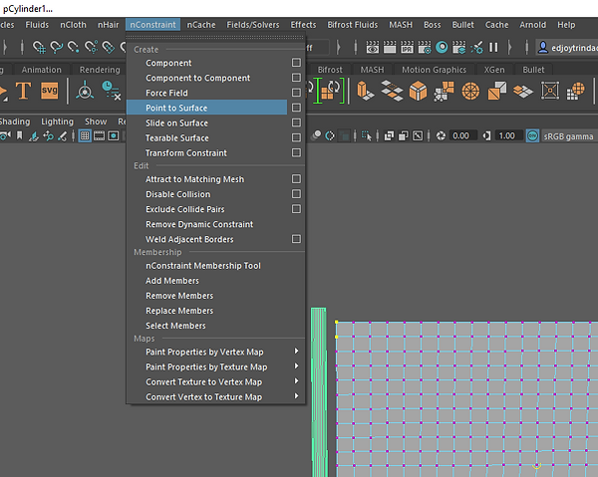Click the extrude polygon shelf icon
Screen dimensions: 598x477
pos(366,91)
